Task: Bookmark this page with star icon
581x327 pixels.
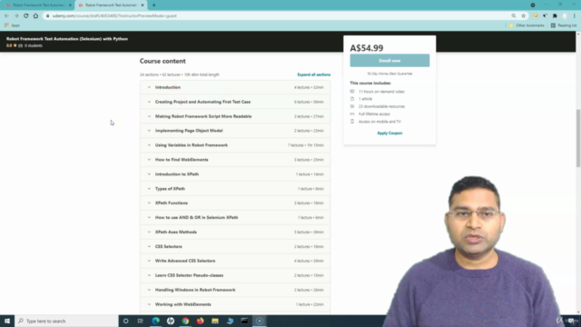Action: pos(523,16)
